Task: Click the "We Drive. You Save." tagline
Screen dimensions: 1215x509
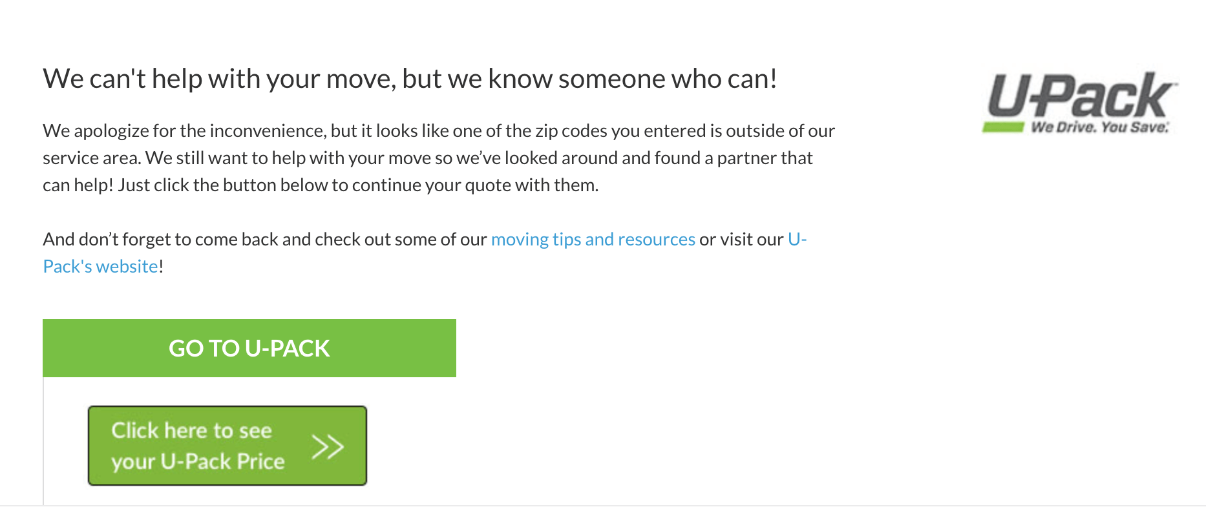Action: coord(1100,127)
